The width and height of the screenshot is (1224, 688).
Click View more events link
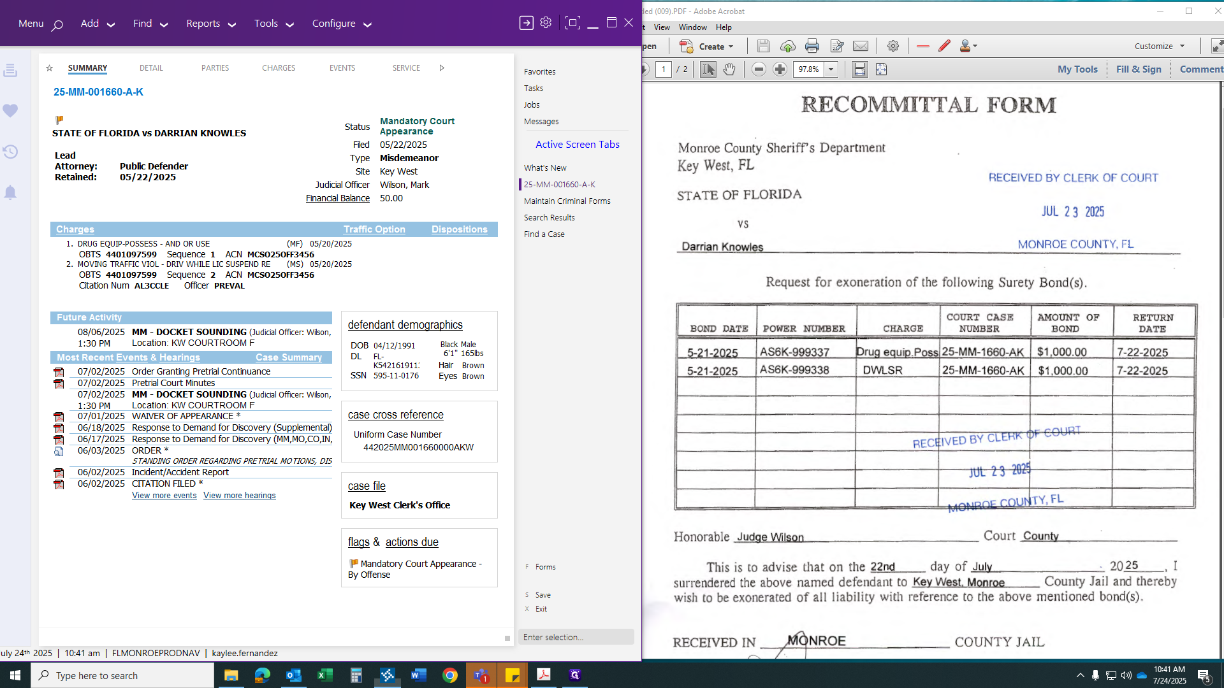(x=164, y=496)
